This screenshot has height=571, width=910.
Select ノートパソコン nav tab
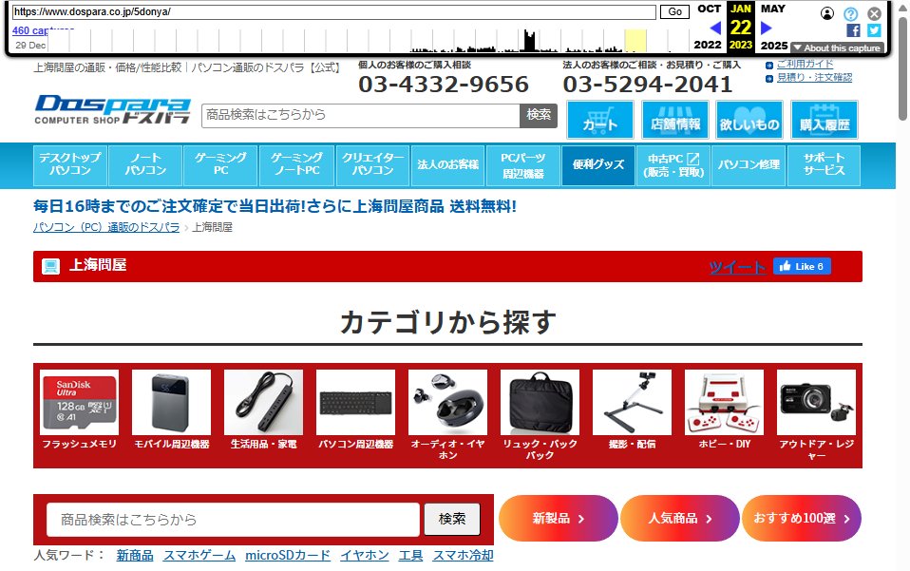coord(145,165)
